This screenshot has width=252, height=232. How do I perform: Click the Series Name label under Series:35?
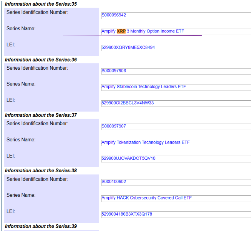[21, 28]
